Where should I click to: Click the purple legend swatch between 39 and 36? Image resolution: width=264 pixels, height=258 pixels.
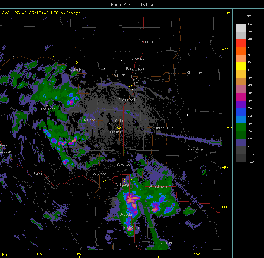tap(241, 104)
